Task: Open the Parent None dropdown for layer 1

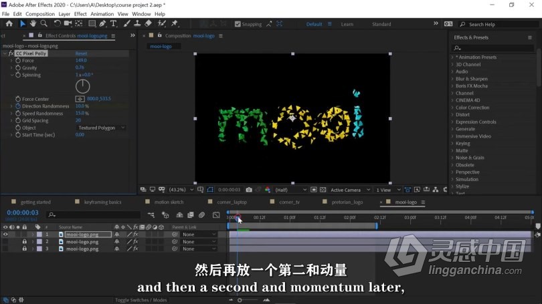Action: click(199, 235)
